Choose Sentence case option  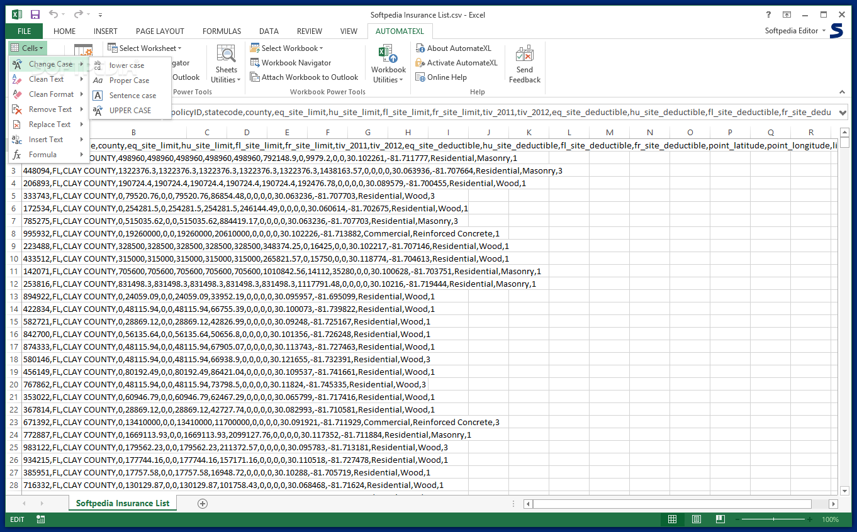130,96
